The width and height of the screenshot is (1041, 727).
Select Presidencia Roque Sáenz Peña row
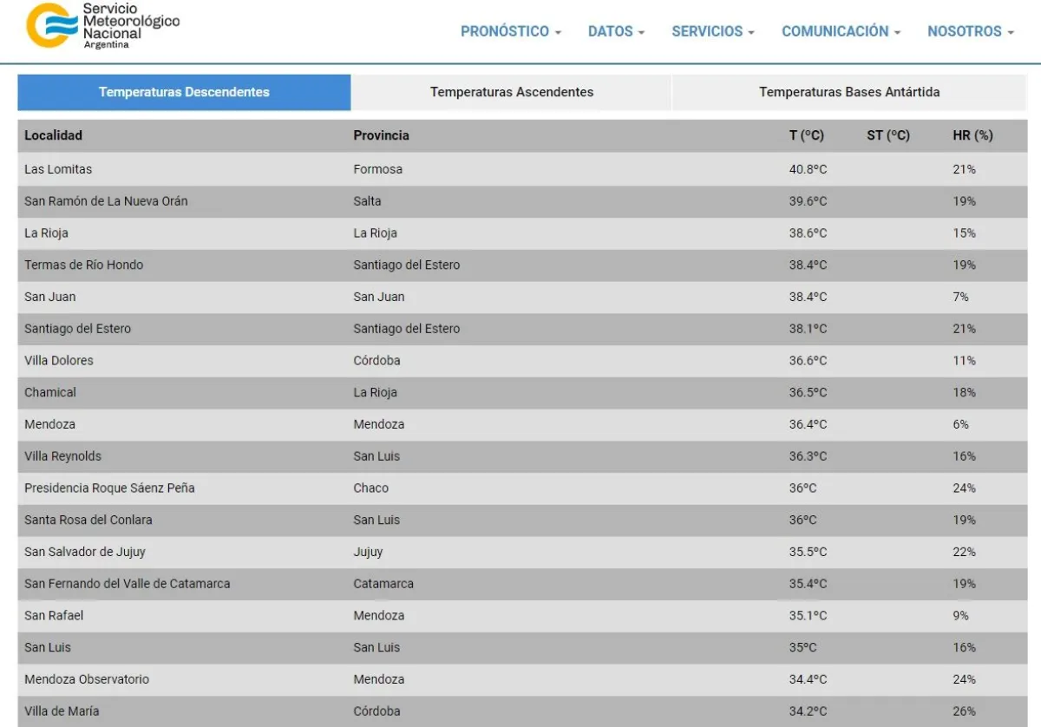[x=109, y=488]
